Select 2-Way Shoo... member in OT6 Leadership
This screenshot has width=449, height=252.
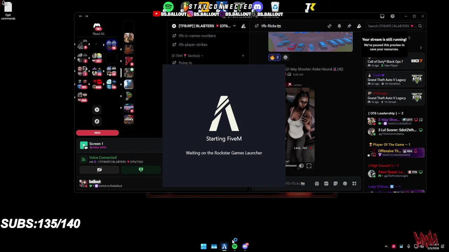tap(395, 121)
